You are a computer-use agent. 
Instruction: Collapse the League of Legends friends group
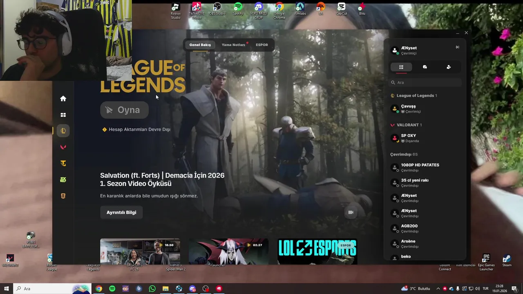(x=413, y=96)
